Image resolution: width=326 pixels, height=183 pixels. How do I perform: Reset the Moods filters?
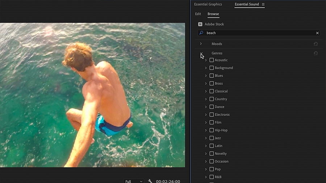(315, 44)
